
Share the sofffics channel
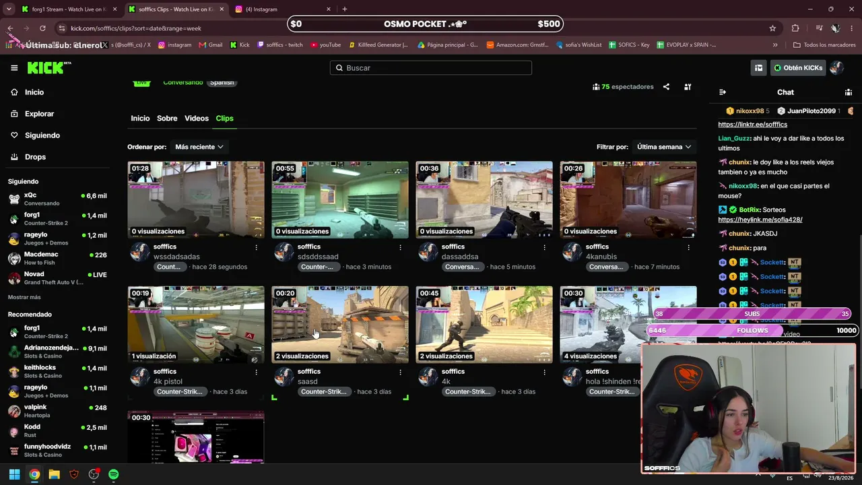(x=666, y=87)
